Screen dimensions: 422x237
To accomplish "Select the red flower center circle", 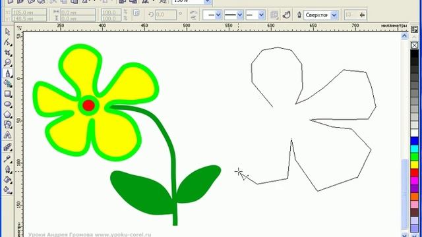I will 88,105.
